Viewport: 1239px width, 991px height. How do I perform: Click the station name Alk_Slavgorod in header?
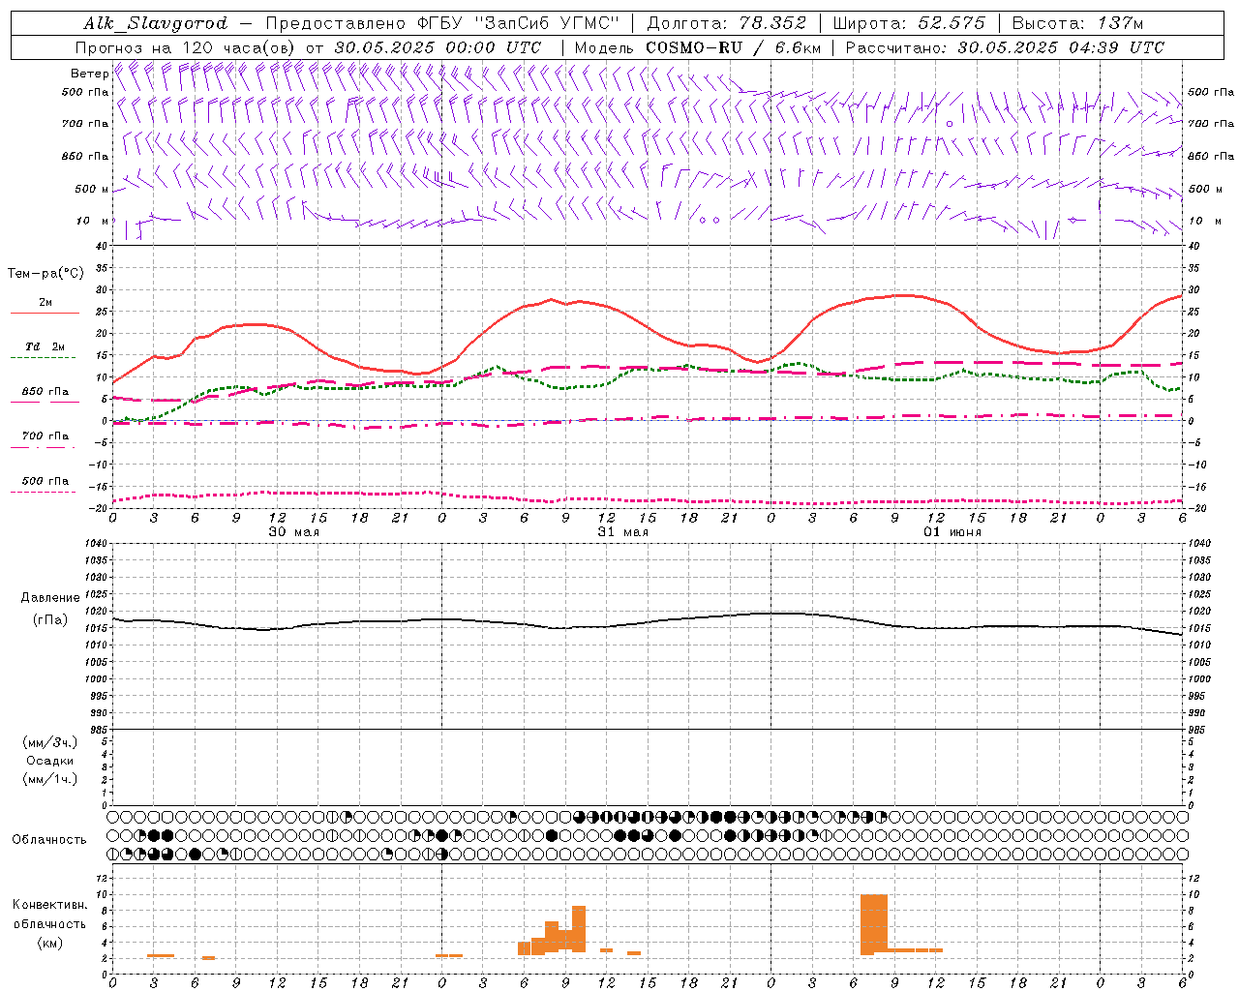155,23
